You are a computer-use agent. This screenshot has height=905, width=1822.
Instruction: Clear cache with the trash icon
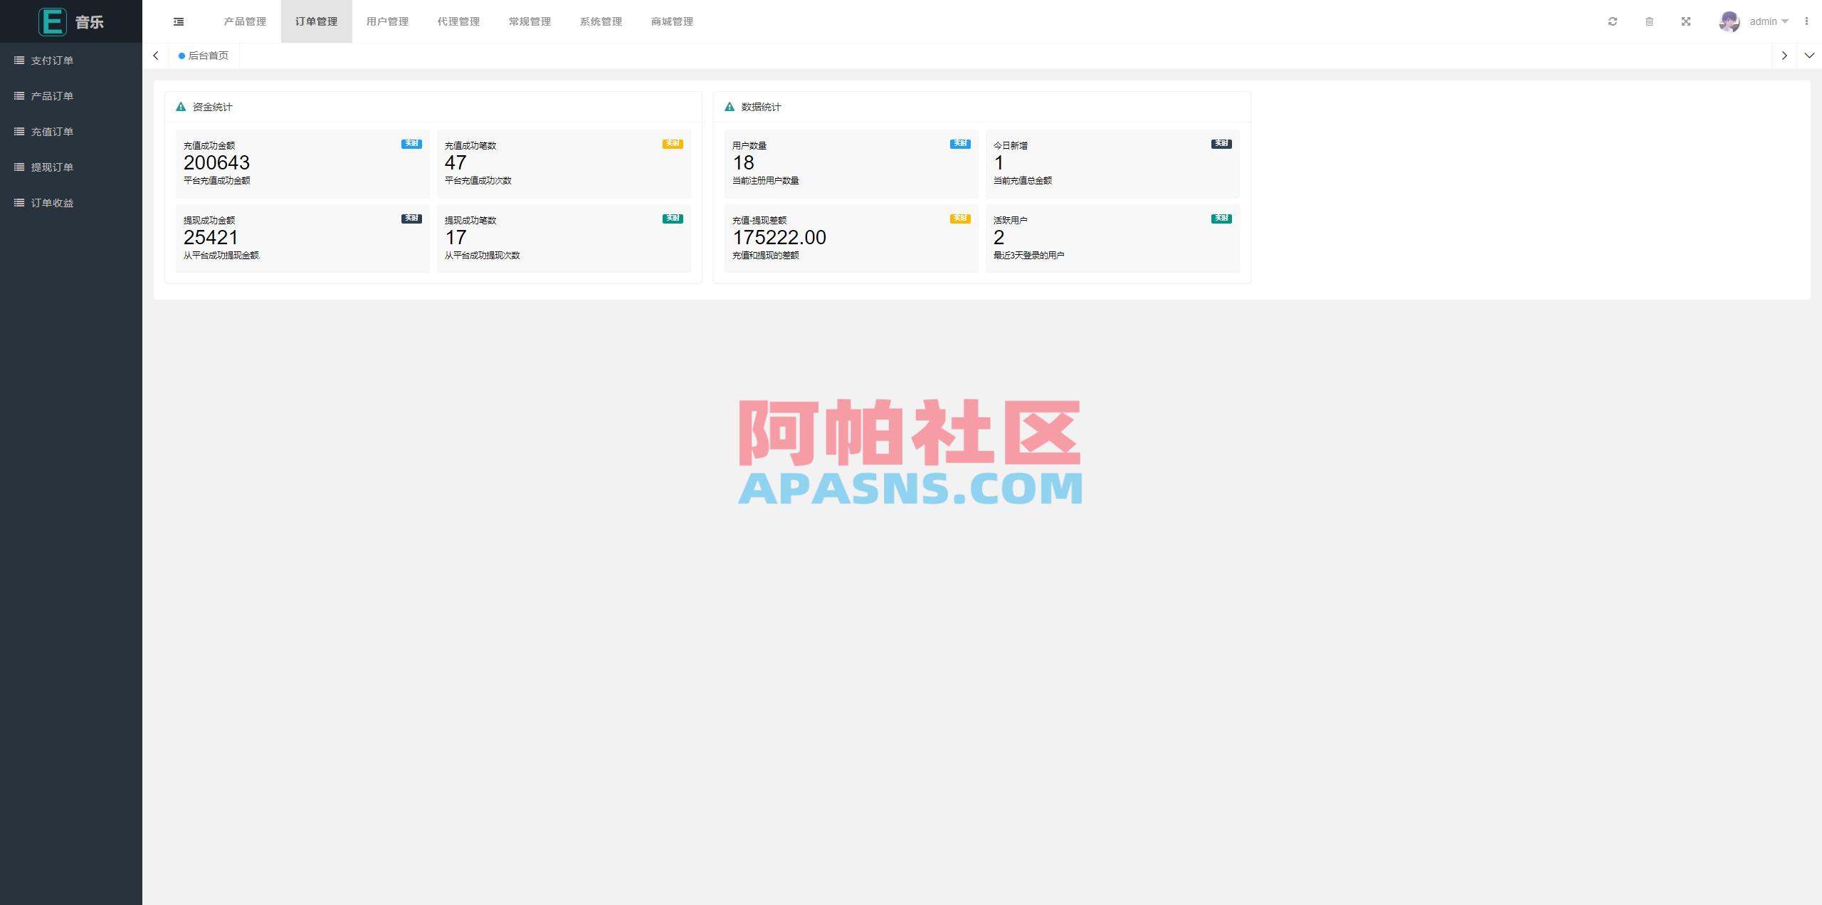tap(1649, 21)
